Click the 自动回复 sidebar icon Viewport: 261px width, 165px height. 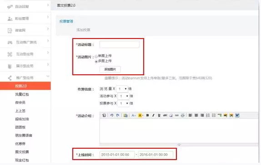click(10, 7)
